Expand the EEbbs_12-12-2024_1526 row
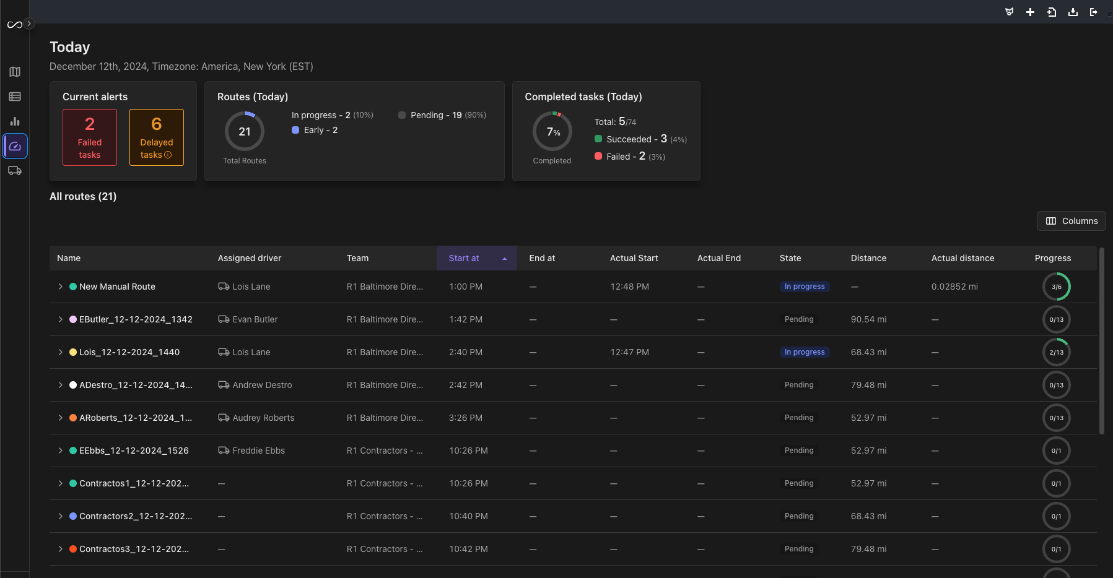1113x578 pixels. click(x=60, y=451)
